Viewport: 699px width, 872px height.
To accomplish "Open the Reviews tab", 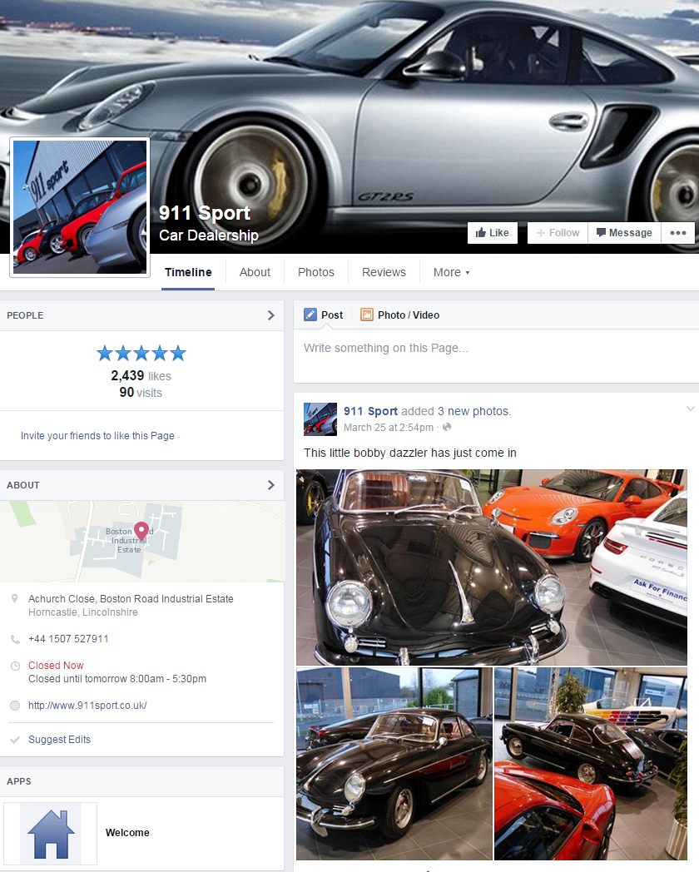I will (x=384, y=273).
